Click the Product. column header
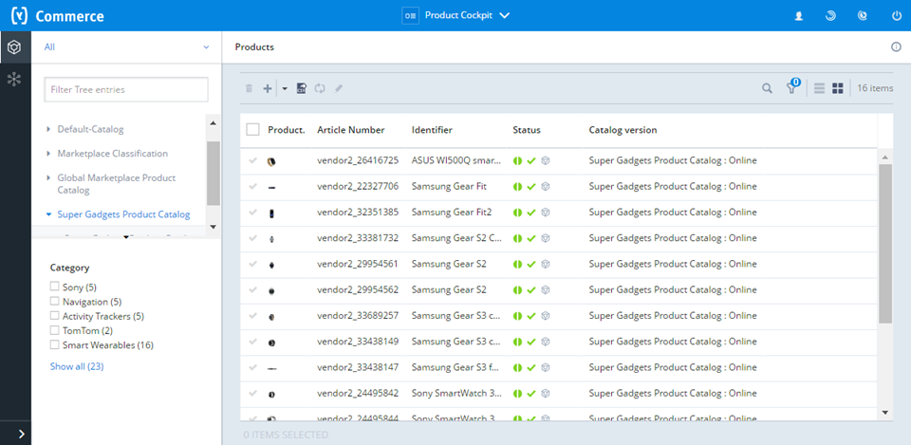This screenshot has height=445, width=911. (x=287, y=130)
